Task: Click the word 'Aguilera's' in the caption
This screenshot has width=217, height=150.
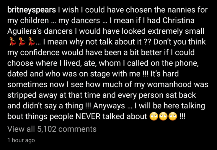Action: [25, 31]
